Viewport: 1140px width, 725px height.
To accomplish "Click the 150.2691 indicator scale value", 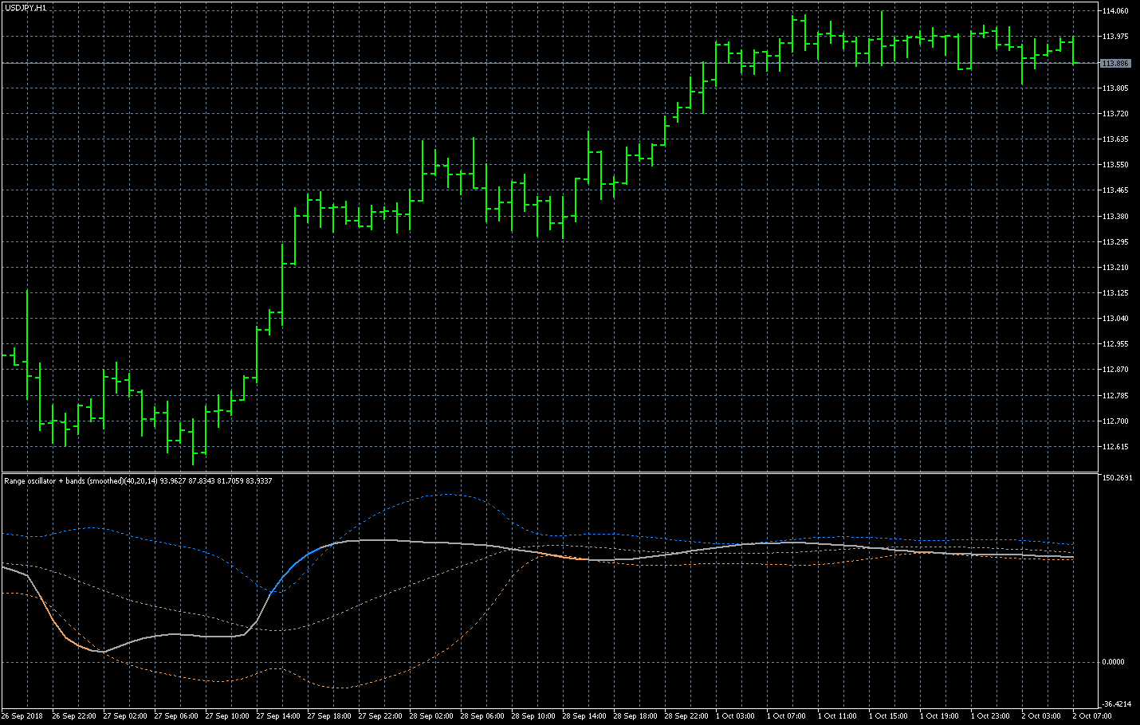I will (x=1116, y=478).
